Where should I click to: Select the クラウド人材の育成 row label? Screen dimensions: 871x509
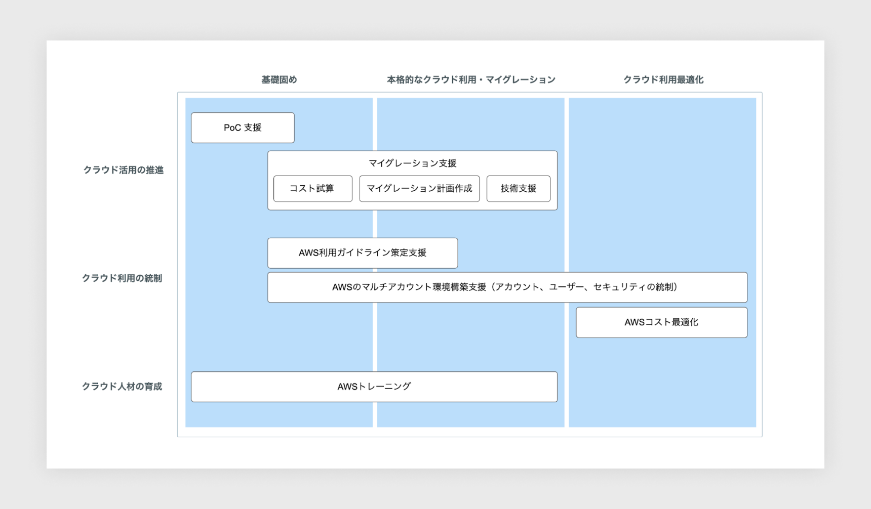point(122,387)
